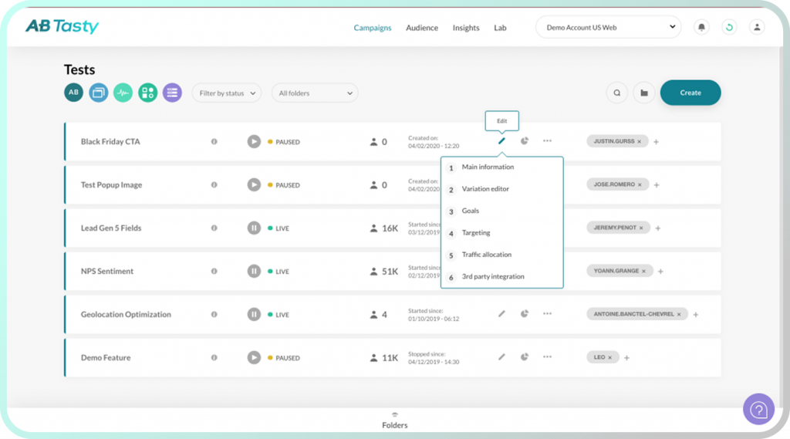Open the folder icon next to Create

coord(643,93)
